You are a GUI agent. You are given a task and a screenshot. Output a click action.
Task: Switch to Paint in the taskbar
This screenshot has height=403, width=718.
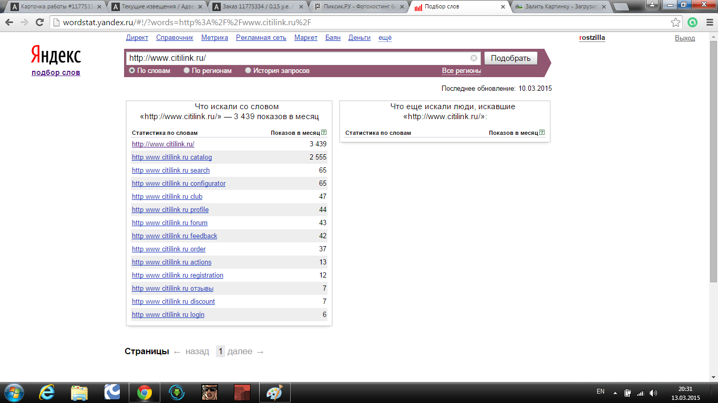(274, 393)
